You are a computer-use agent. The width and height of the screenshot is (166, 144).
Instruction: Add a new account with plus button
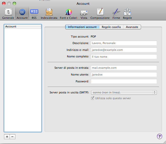[7, 136]
